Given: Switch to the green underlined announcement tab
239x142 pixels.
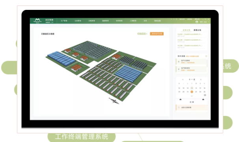Looking at the screenshot, I should pos(187,30).
